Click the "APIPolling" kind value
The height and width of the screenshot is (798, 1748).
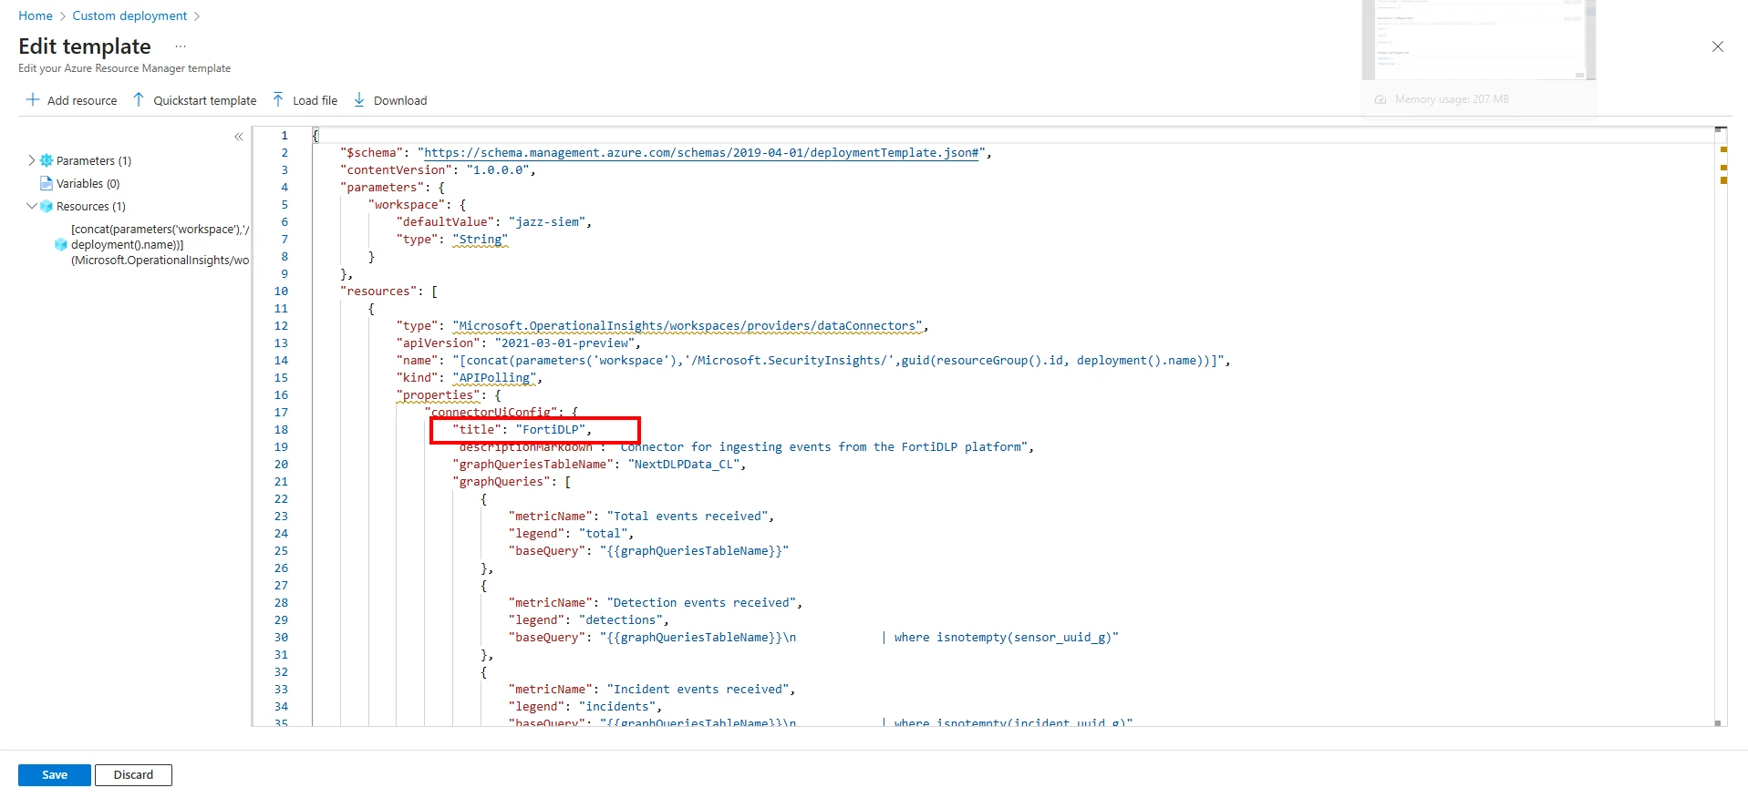point(494,377)
